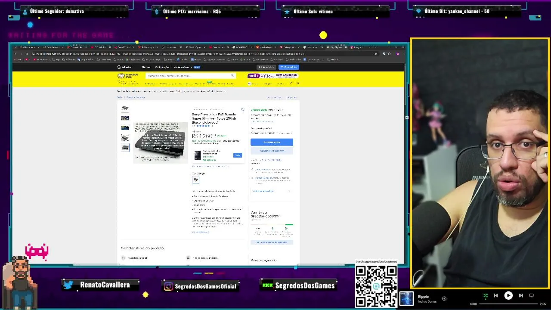Click the RenatoCavallera Twitter handle
The width and height of the screenshot is (551, 310).
[105, 285]
